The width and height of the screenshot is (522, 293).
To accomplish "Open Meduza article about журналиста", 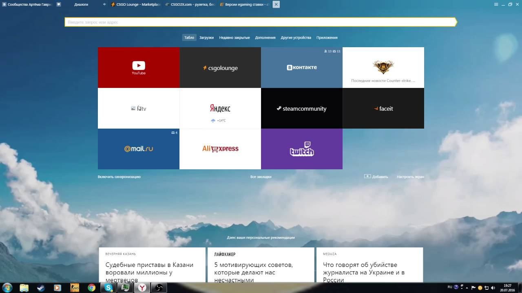I will (369, 265).
